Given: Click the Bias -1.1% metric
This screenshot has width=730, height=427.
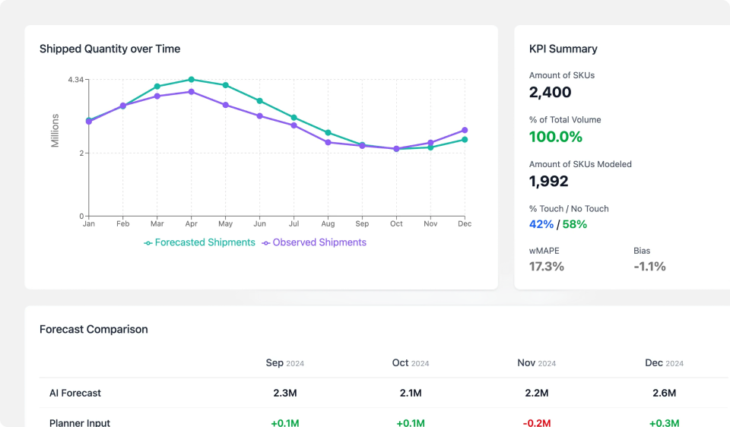Looking at the screenshot, I should click(x=649, y=266).
